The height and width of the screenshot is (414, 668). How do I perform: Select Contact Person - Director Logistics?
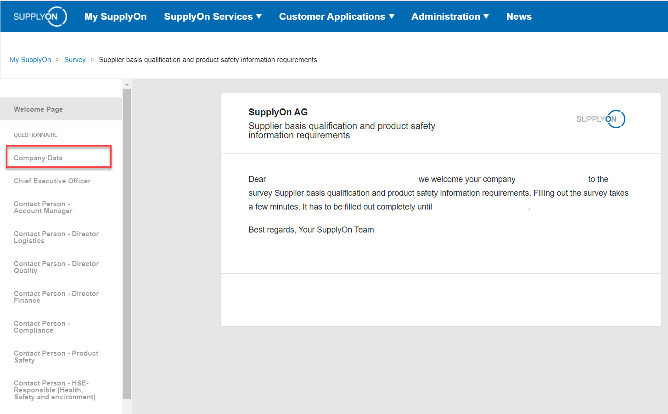pos(56,237)
